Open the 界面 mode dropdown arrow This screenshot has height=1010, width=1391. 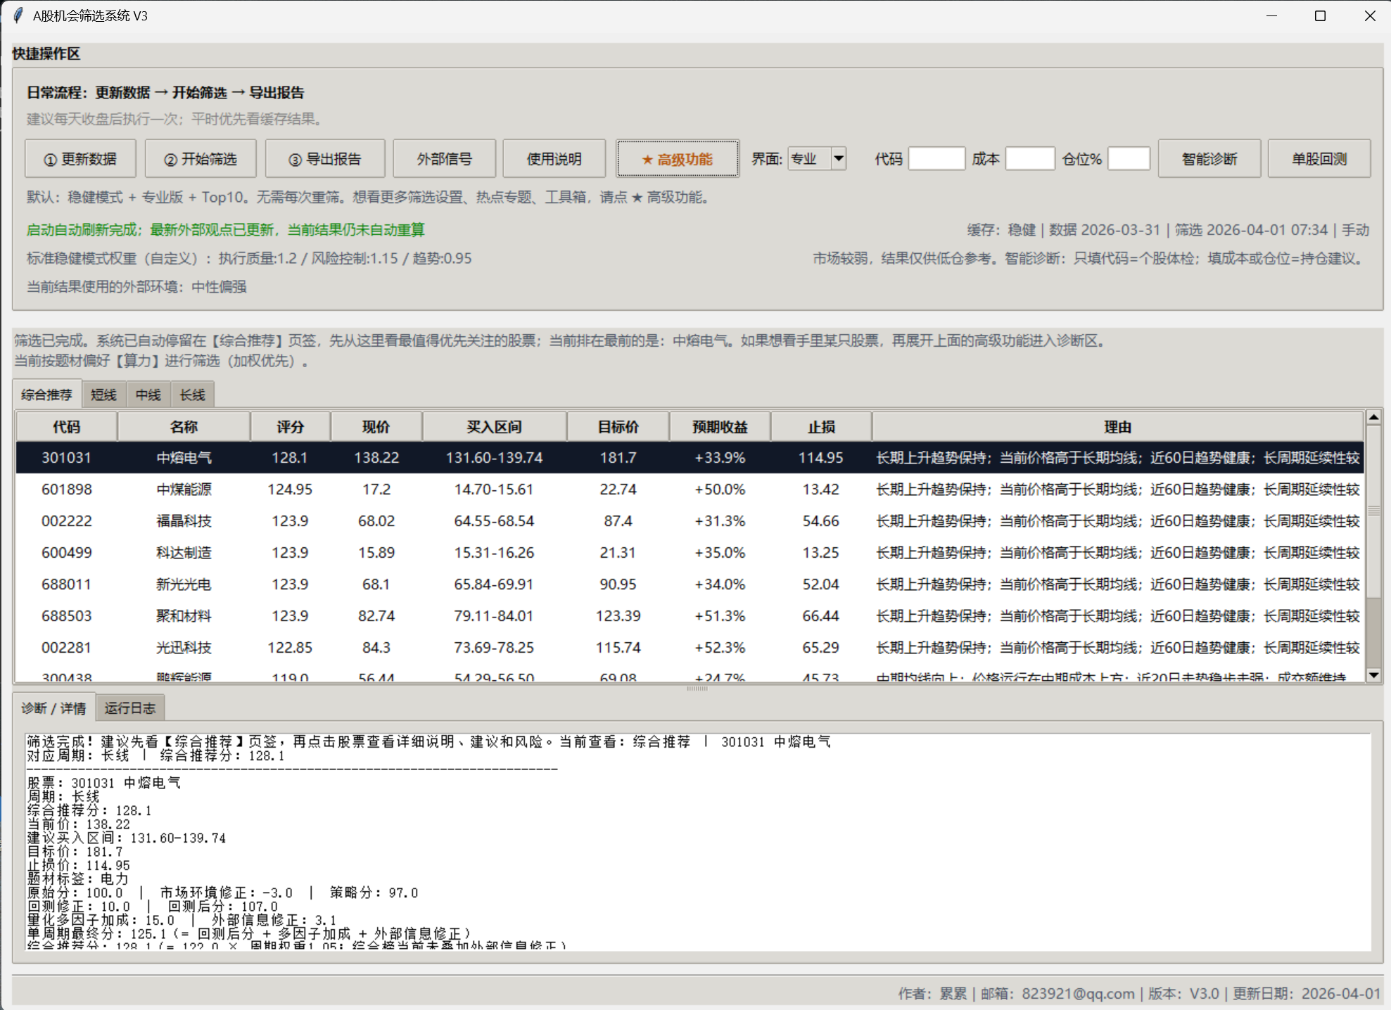tap(838, 159)
